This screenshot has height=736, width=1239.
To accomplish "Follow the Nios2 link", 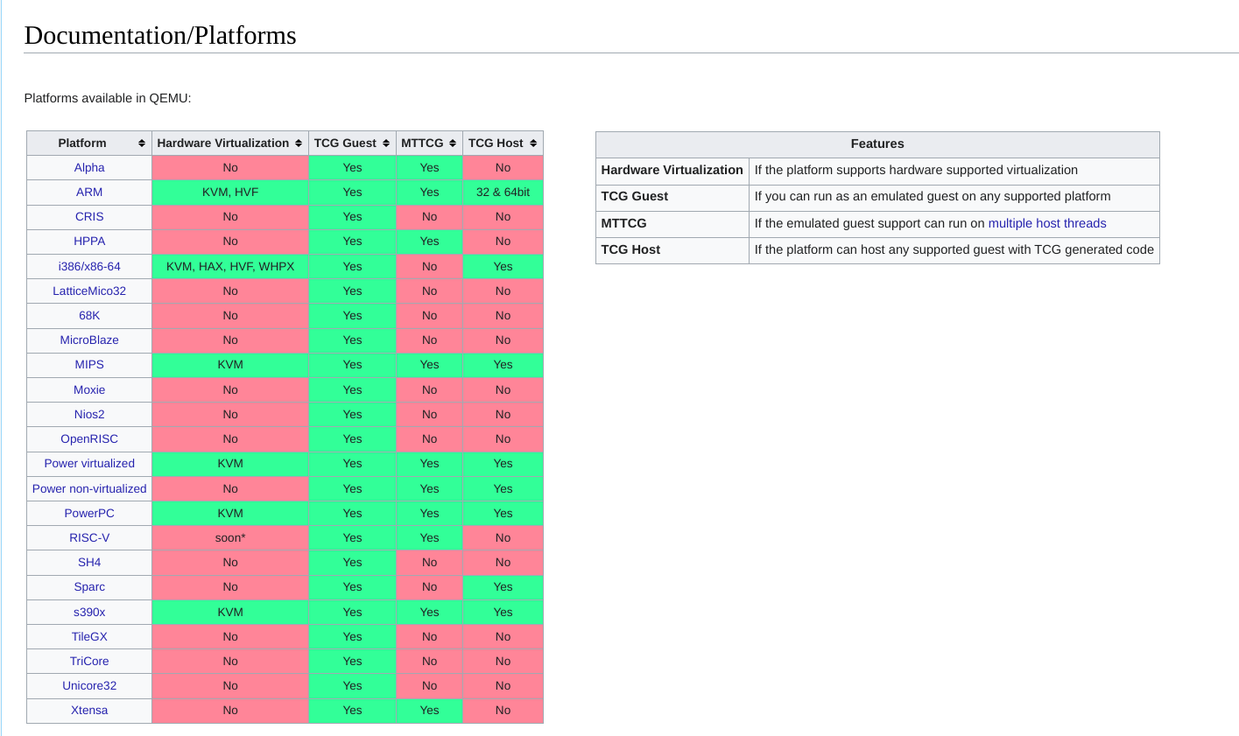I will pyautogui.click(x=89, y=415).
